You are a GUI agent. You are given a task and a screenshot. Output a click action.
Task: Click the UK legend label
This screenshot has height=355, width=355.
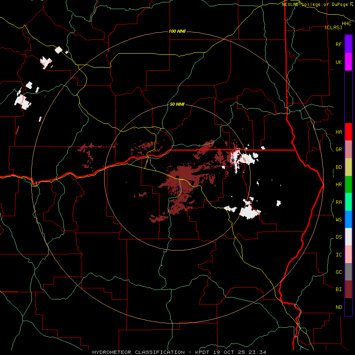coord(338,62)
